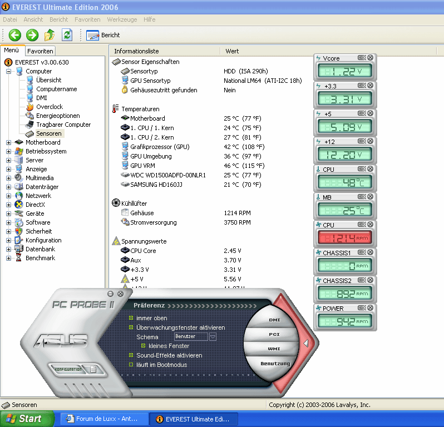Switch to Forum de Luxx taskbar window
This screenshot has width=444, height=427.
point(104,419)
